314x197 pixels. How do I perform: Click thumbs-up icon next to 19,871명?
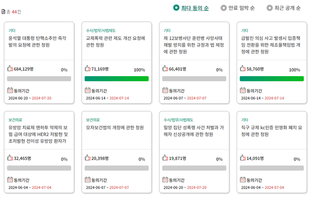point(165,158)
